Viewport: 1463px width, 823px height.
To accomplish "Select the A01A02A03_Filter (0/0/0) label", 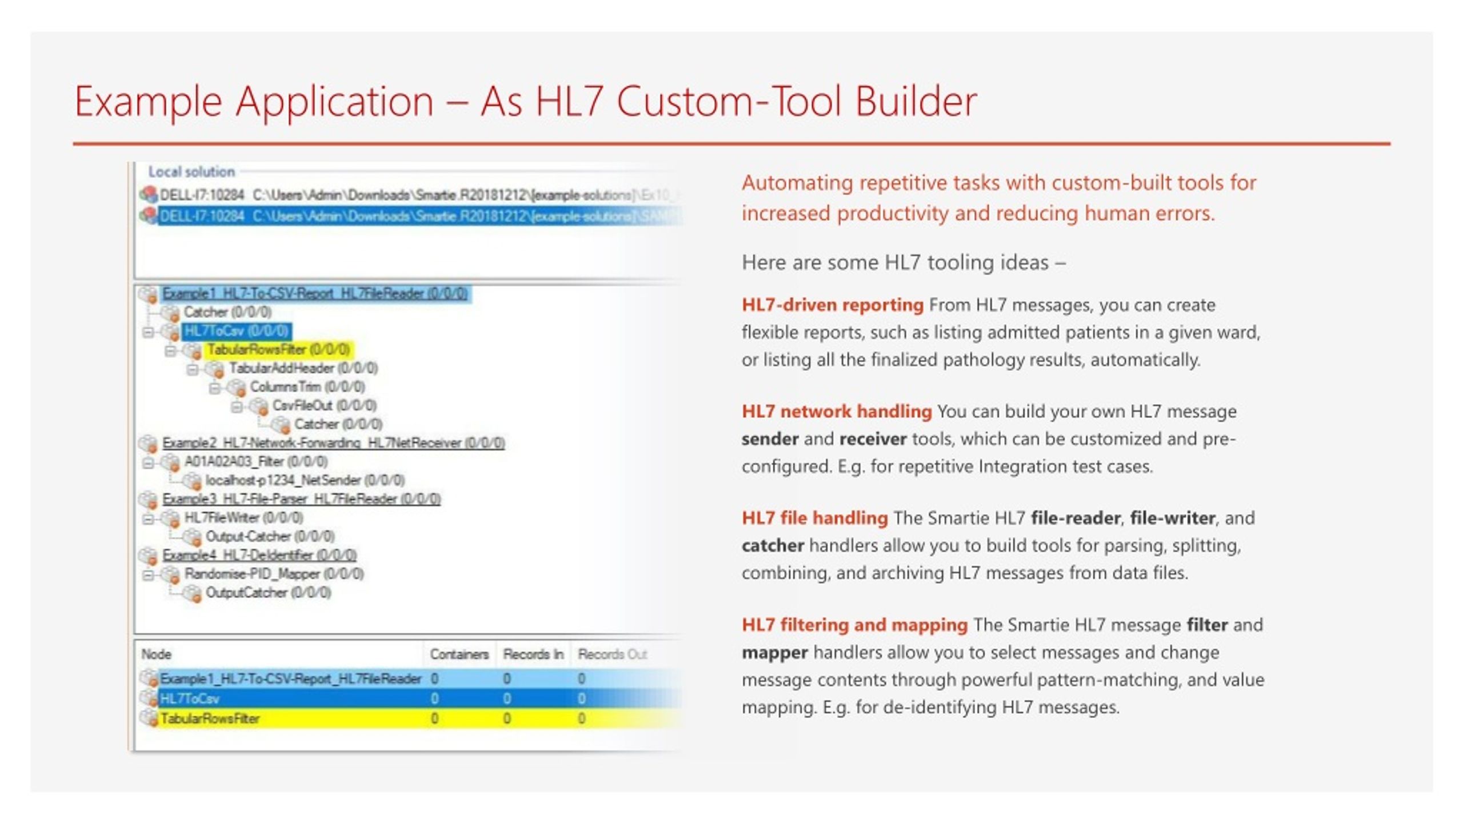I will (x=256, y=462).
